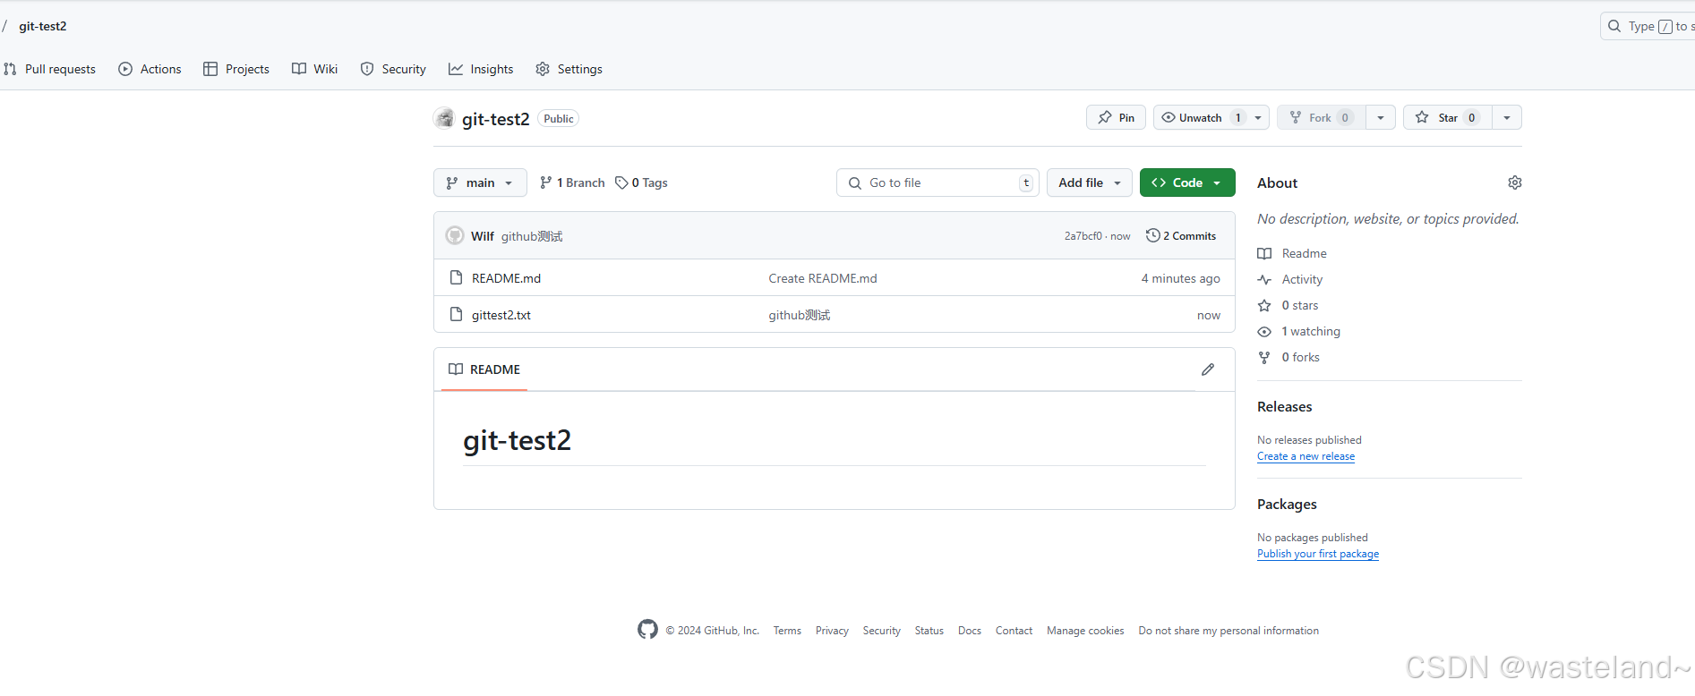Select the README tab in file preview
The image size is (1695, 696).
[484, 369]
